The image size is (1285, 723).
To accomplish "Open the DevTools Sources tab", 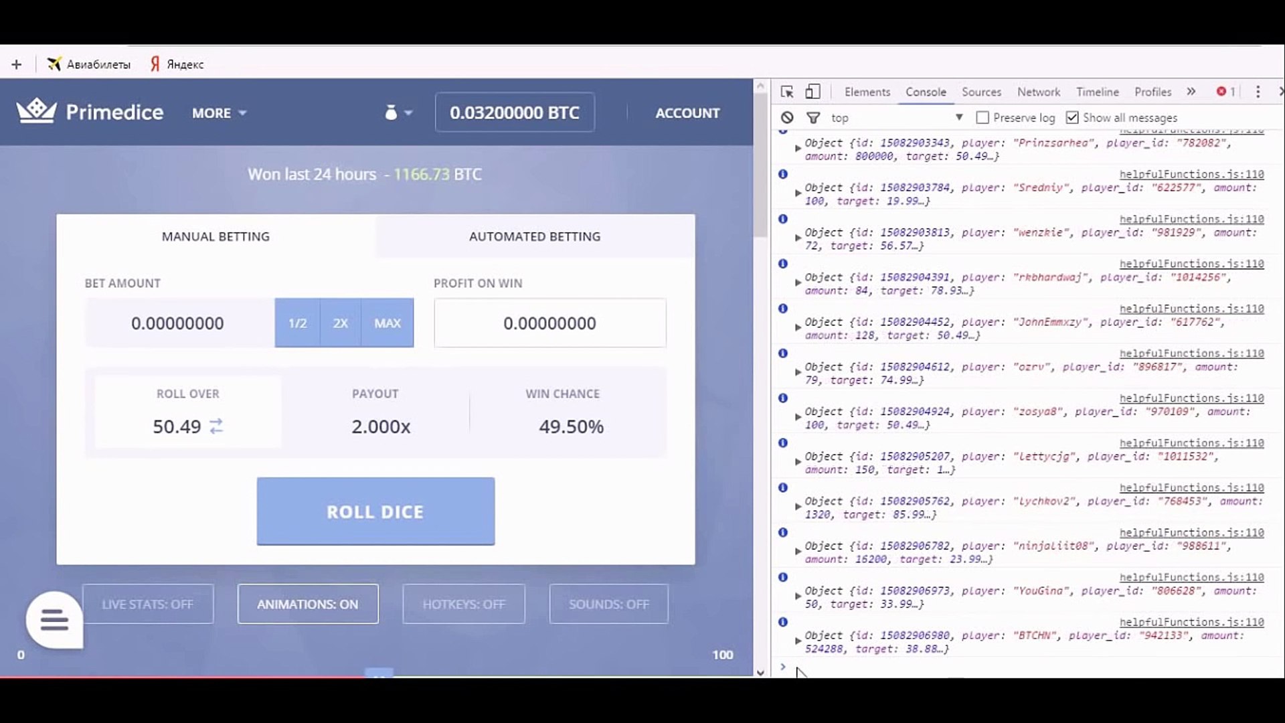I will click(981, 92).
